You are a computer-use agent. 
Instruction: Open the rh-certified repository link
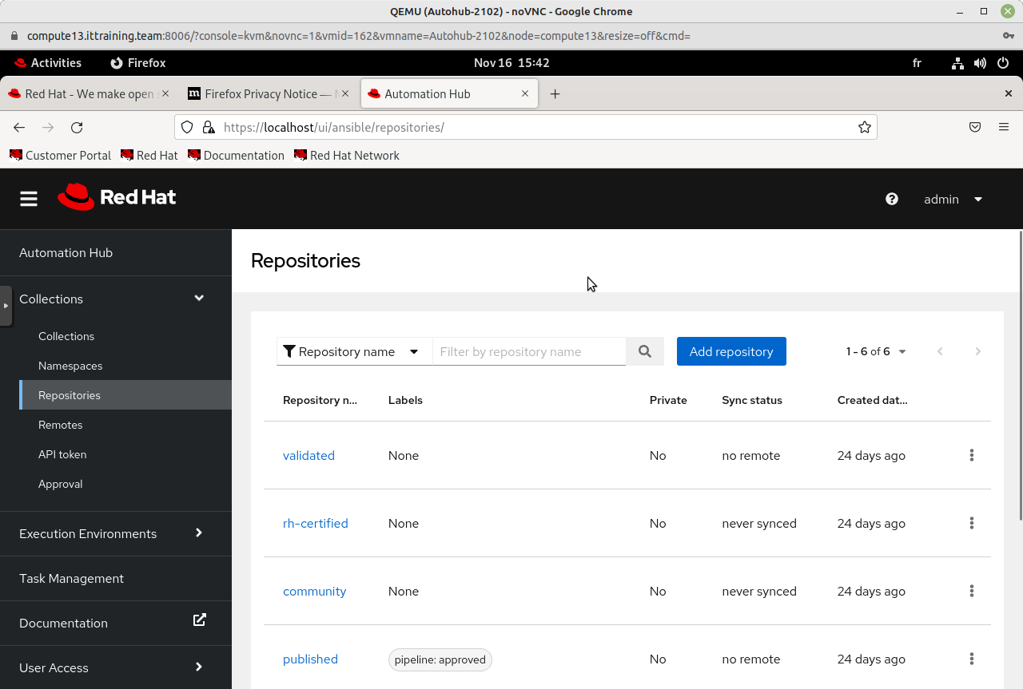[x=316, y=523]
